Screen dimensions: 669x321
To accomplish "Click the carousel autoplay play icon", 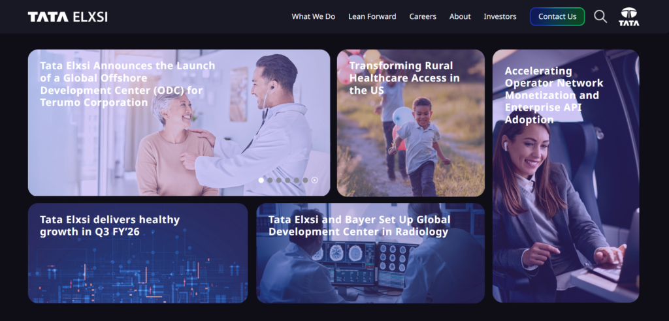I will pos(314,180).
